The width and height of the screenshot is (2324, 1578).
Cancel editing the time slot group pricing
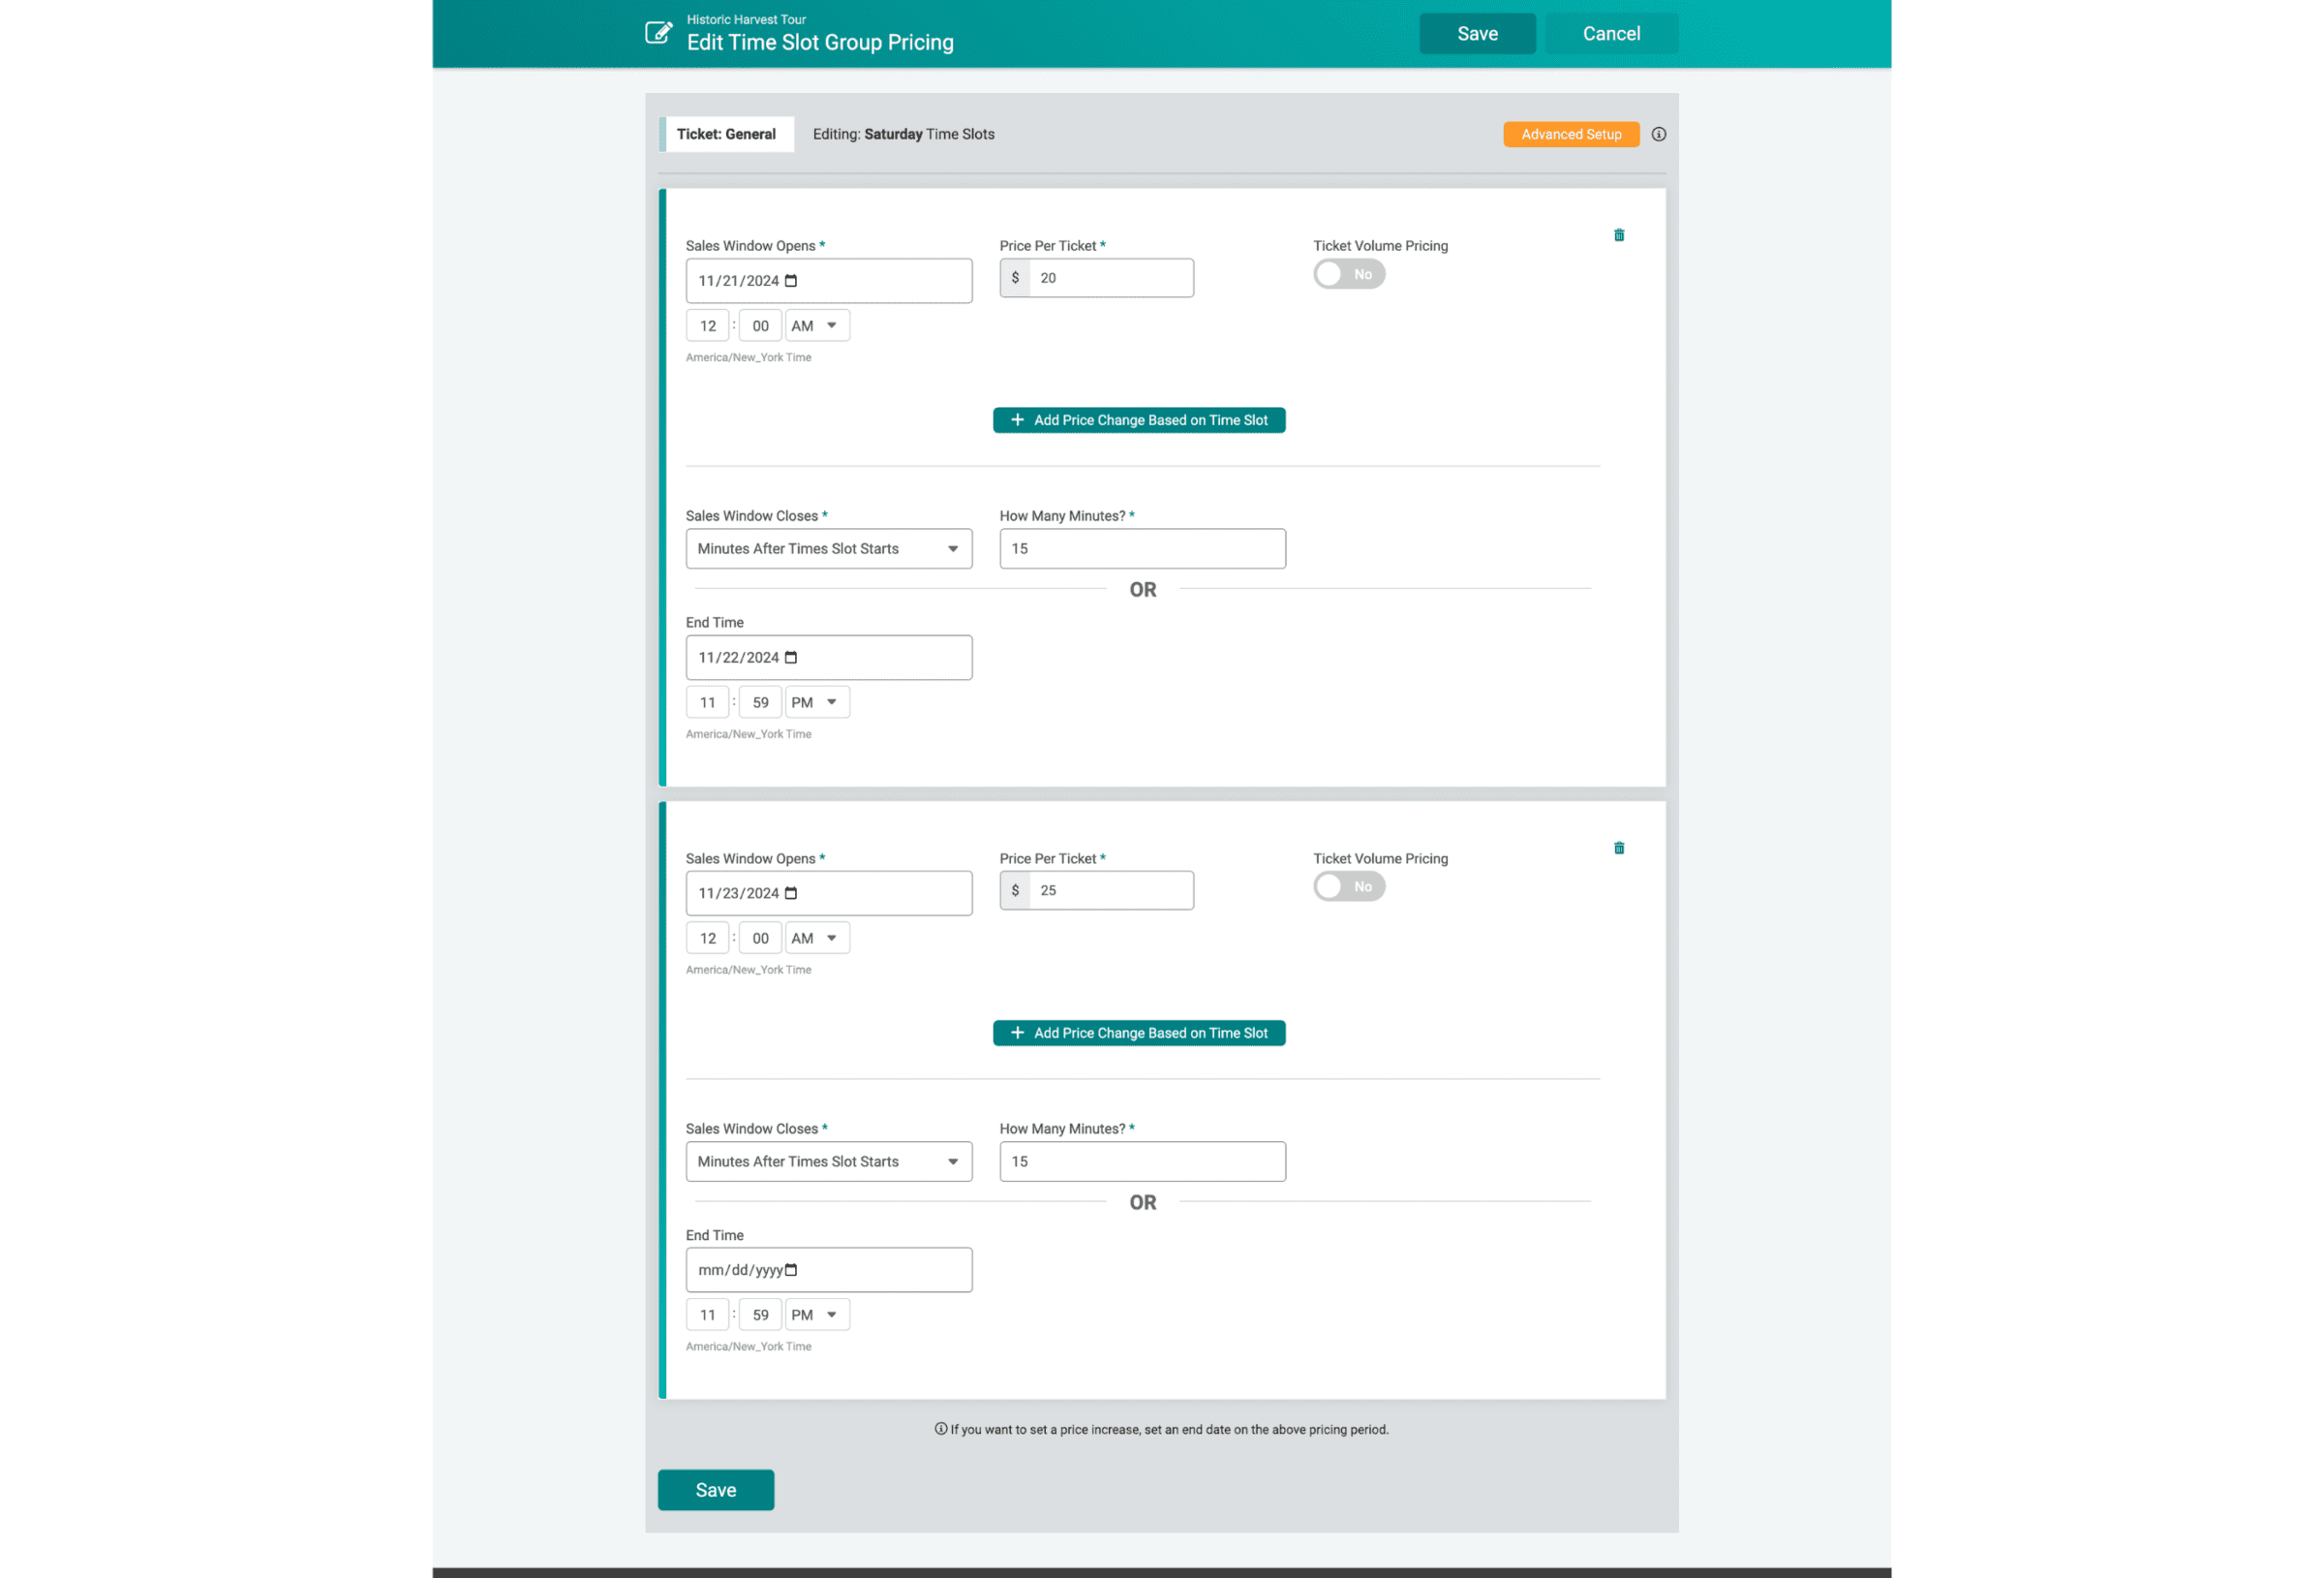click(x=1610, y=33)
